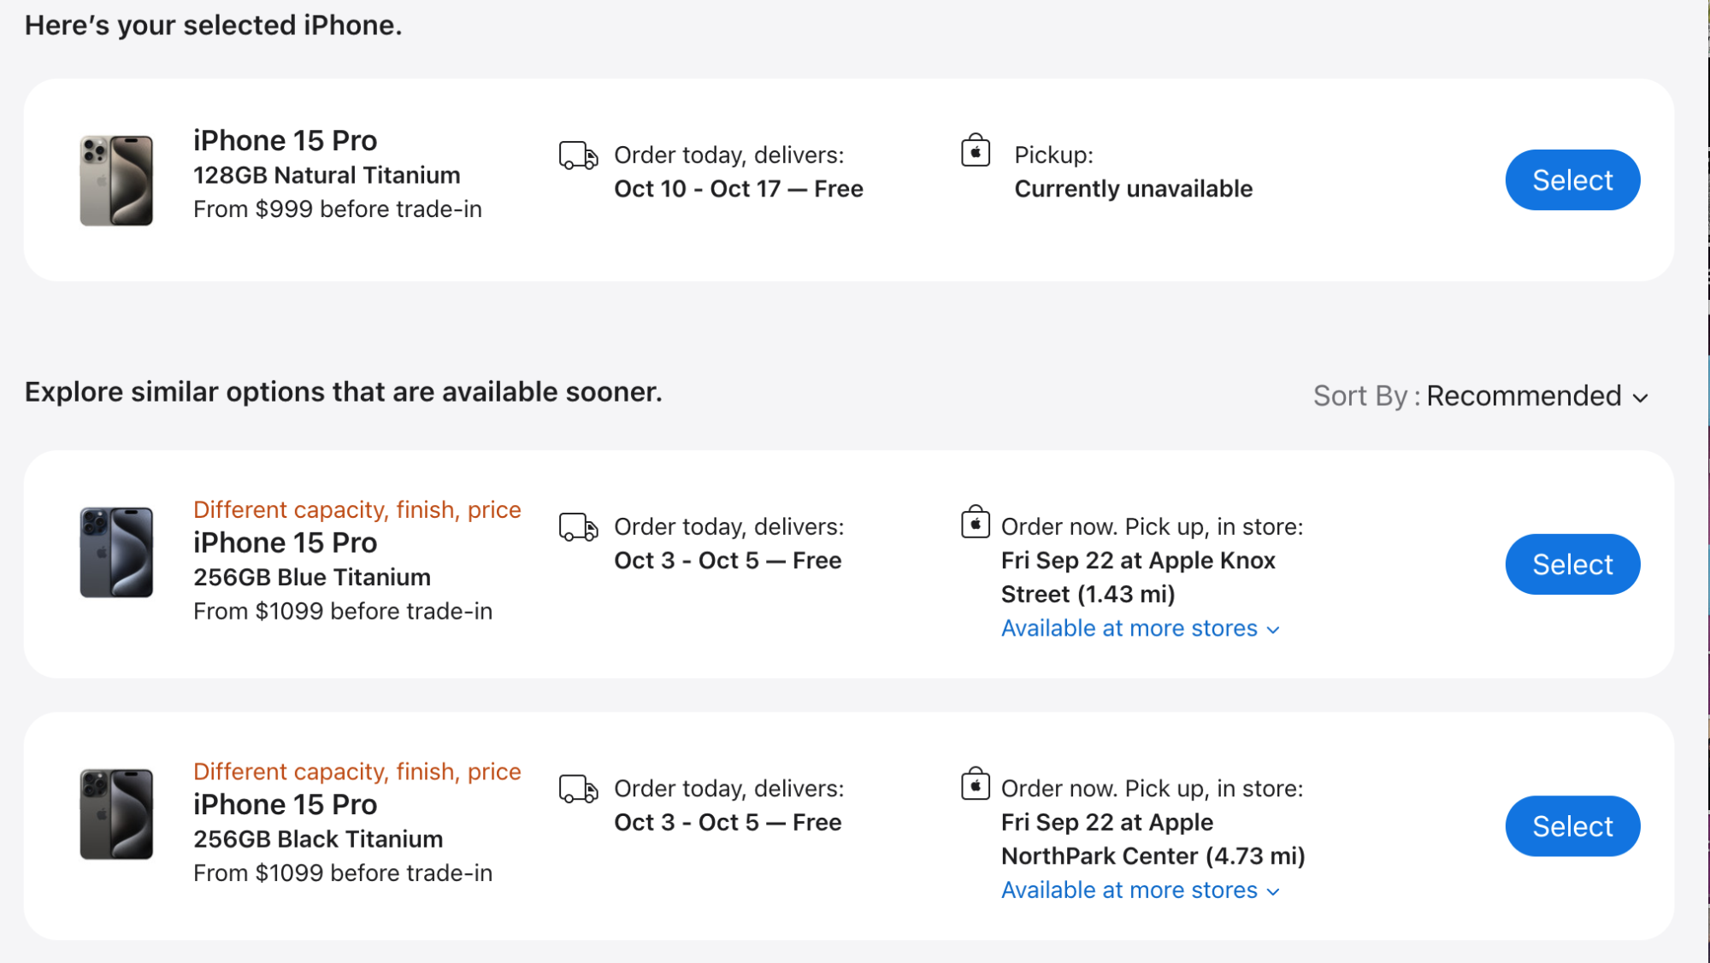Select the 256GB Blue Titanium iPhone

(1571, 565)
